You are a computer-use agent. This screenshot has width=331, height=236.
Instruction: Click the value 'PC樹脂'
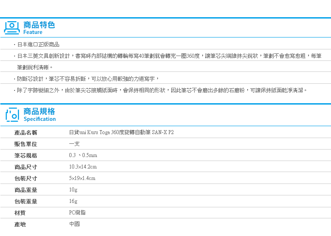tap(77, 213)
